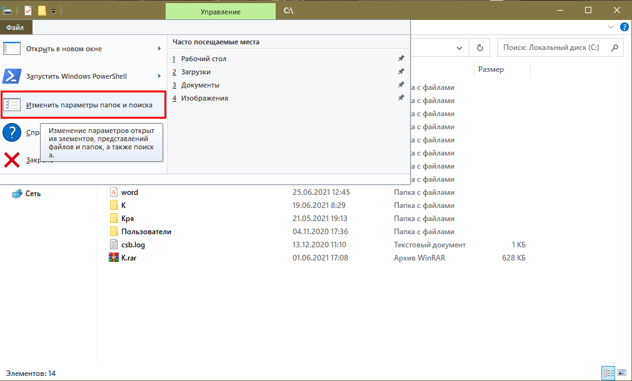Switch to large thumbnails view in status bar
Viewport: 632px width, 381px height.
point(621,373)
